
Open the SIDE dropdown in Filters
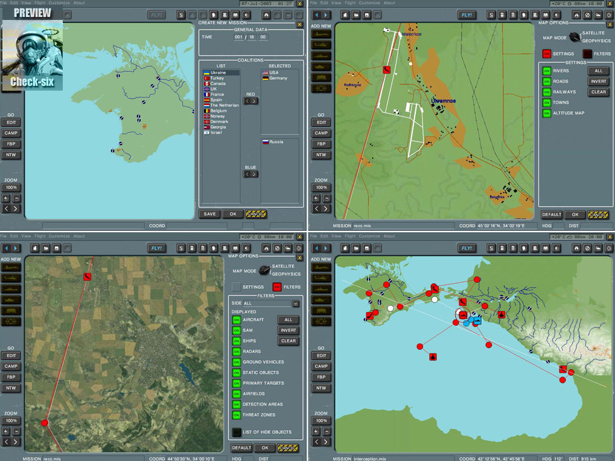click(x=296, y=303)
